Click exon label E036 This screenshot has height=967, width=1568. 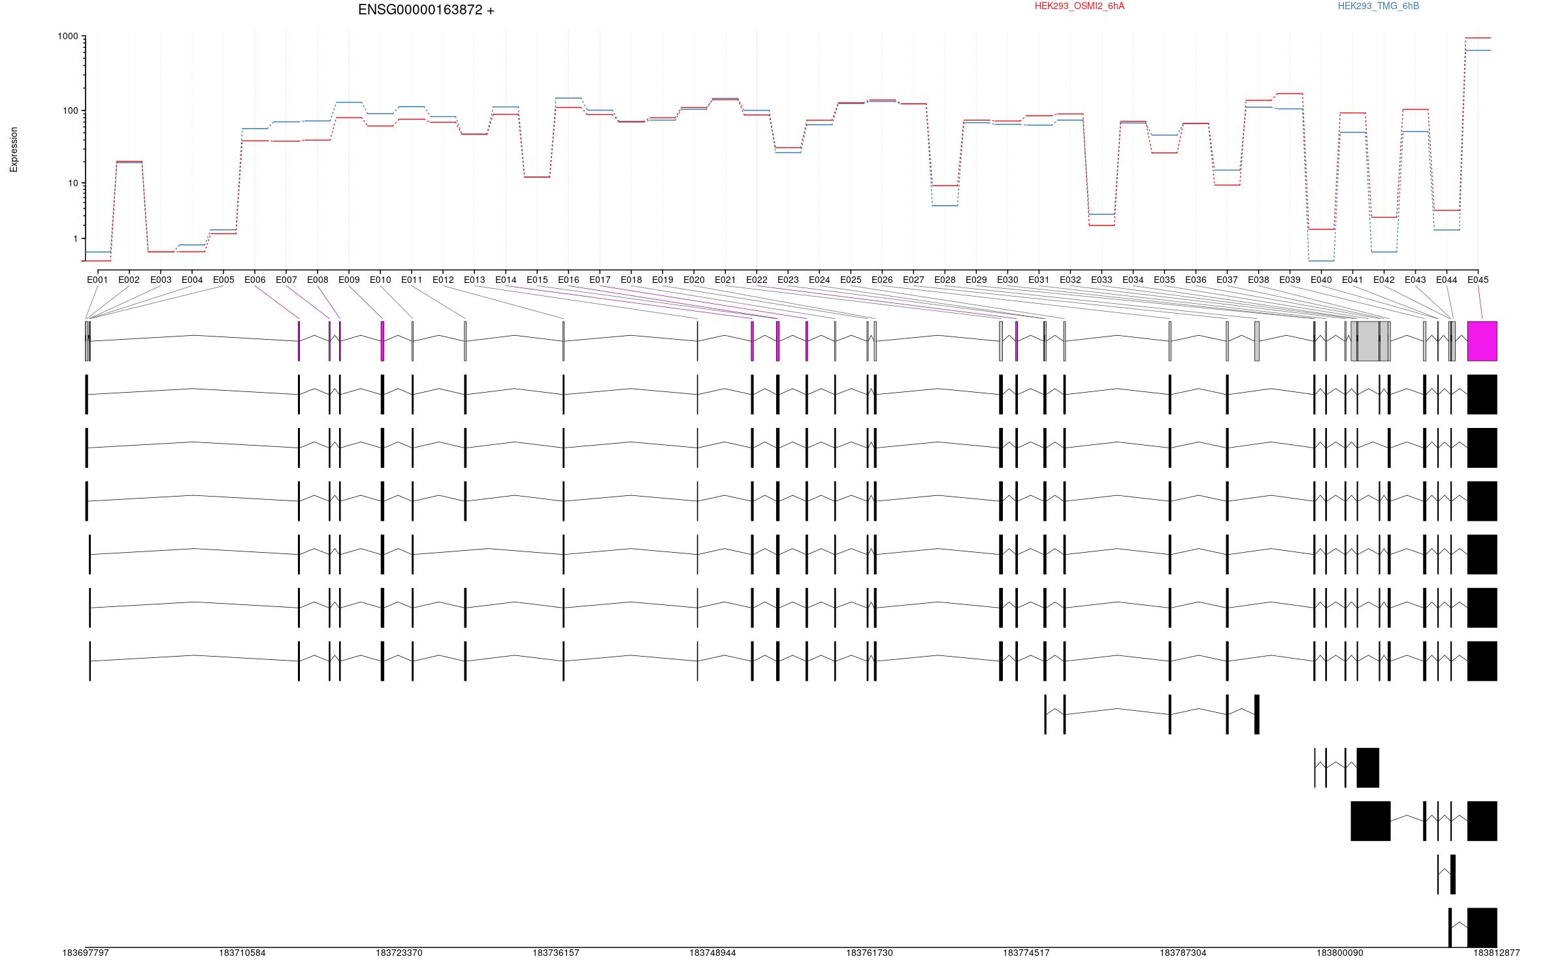1195,280
